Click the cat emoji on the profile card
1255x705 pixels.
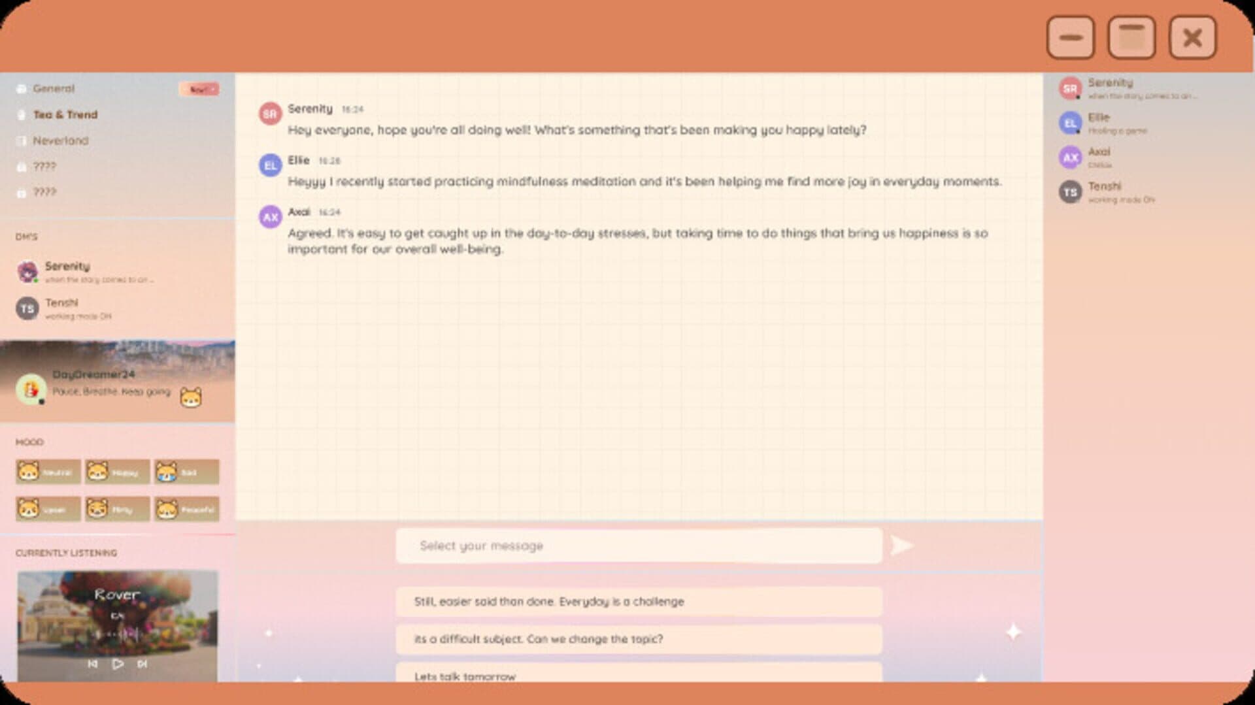(x=191, y=397)
